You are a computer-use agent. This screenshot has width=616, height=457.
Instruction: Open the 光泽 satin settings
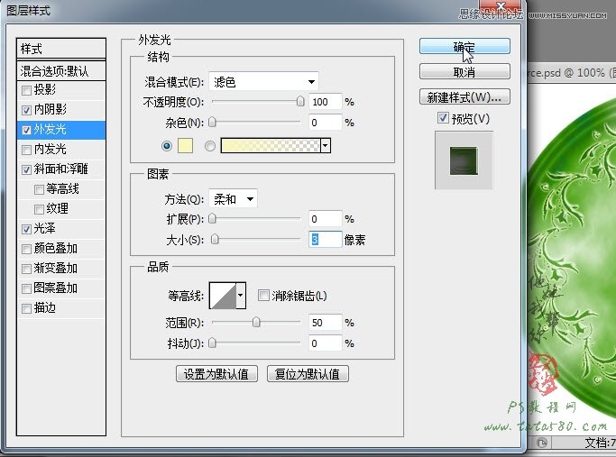(44, 229)
